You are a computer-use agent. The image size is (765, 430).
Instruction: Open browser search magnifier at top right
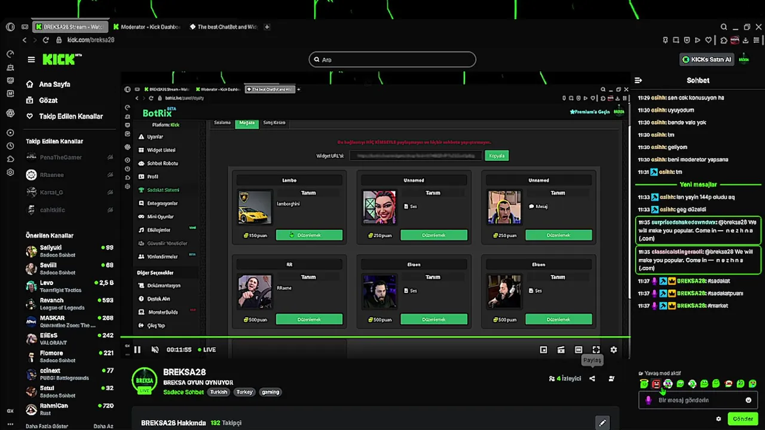[x=724, y=27]
